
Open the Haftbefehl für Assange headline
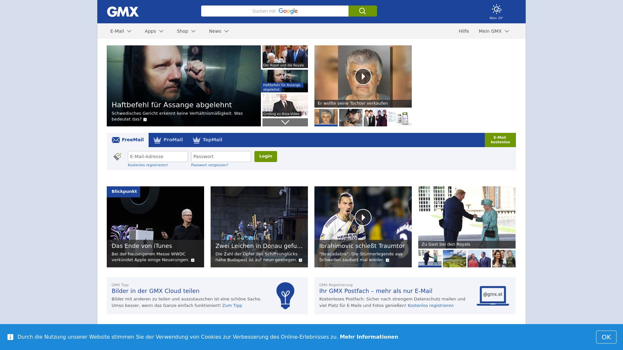pos(172,105)
